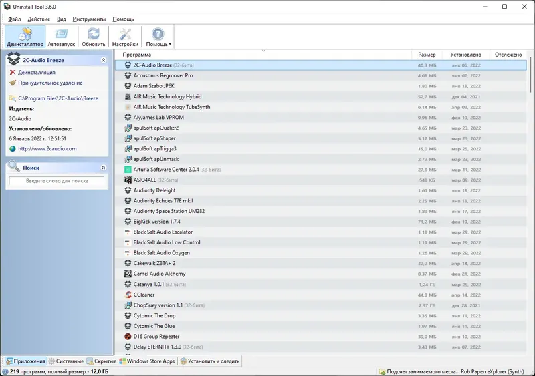Open the Файл menu
Screen dimensions: 535x376
(14, 19)
